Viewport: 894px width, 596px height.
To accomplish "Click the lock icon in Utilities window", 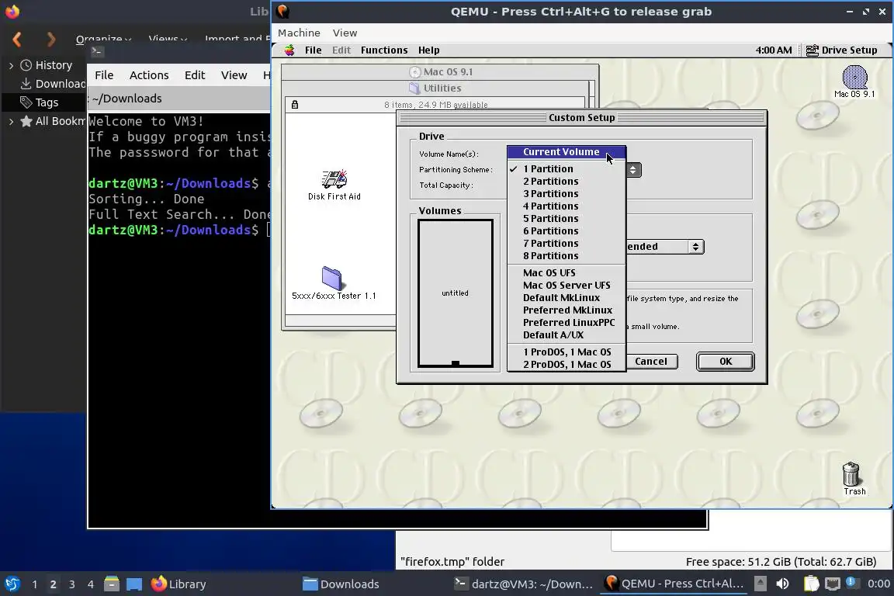I will pyautogui.click(x=295, y=104).
